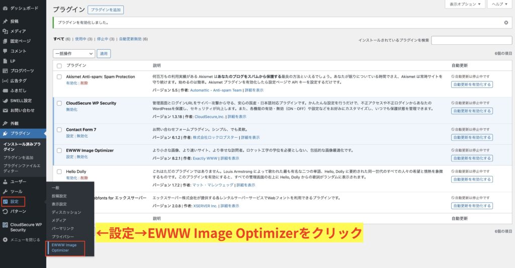The height and width of the screenshot is (268, 515).
Task: Click 無効化 link under CloudSecure WP Security
Action: 71,109
